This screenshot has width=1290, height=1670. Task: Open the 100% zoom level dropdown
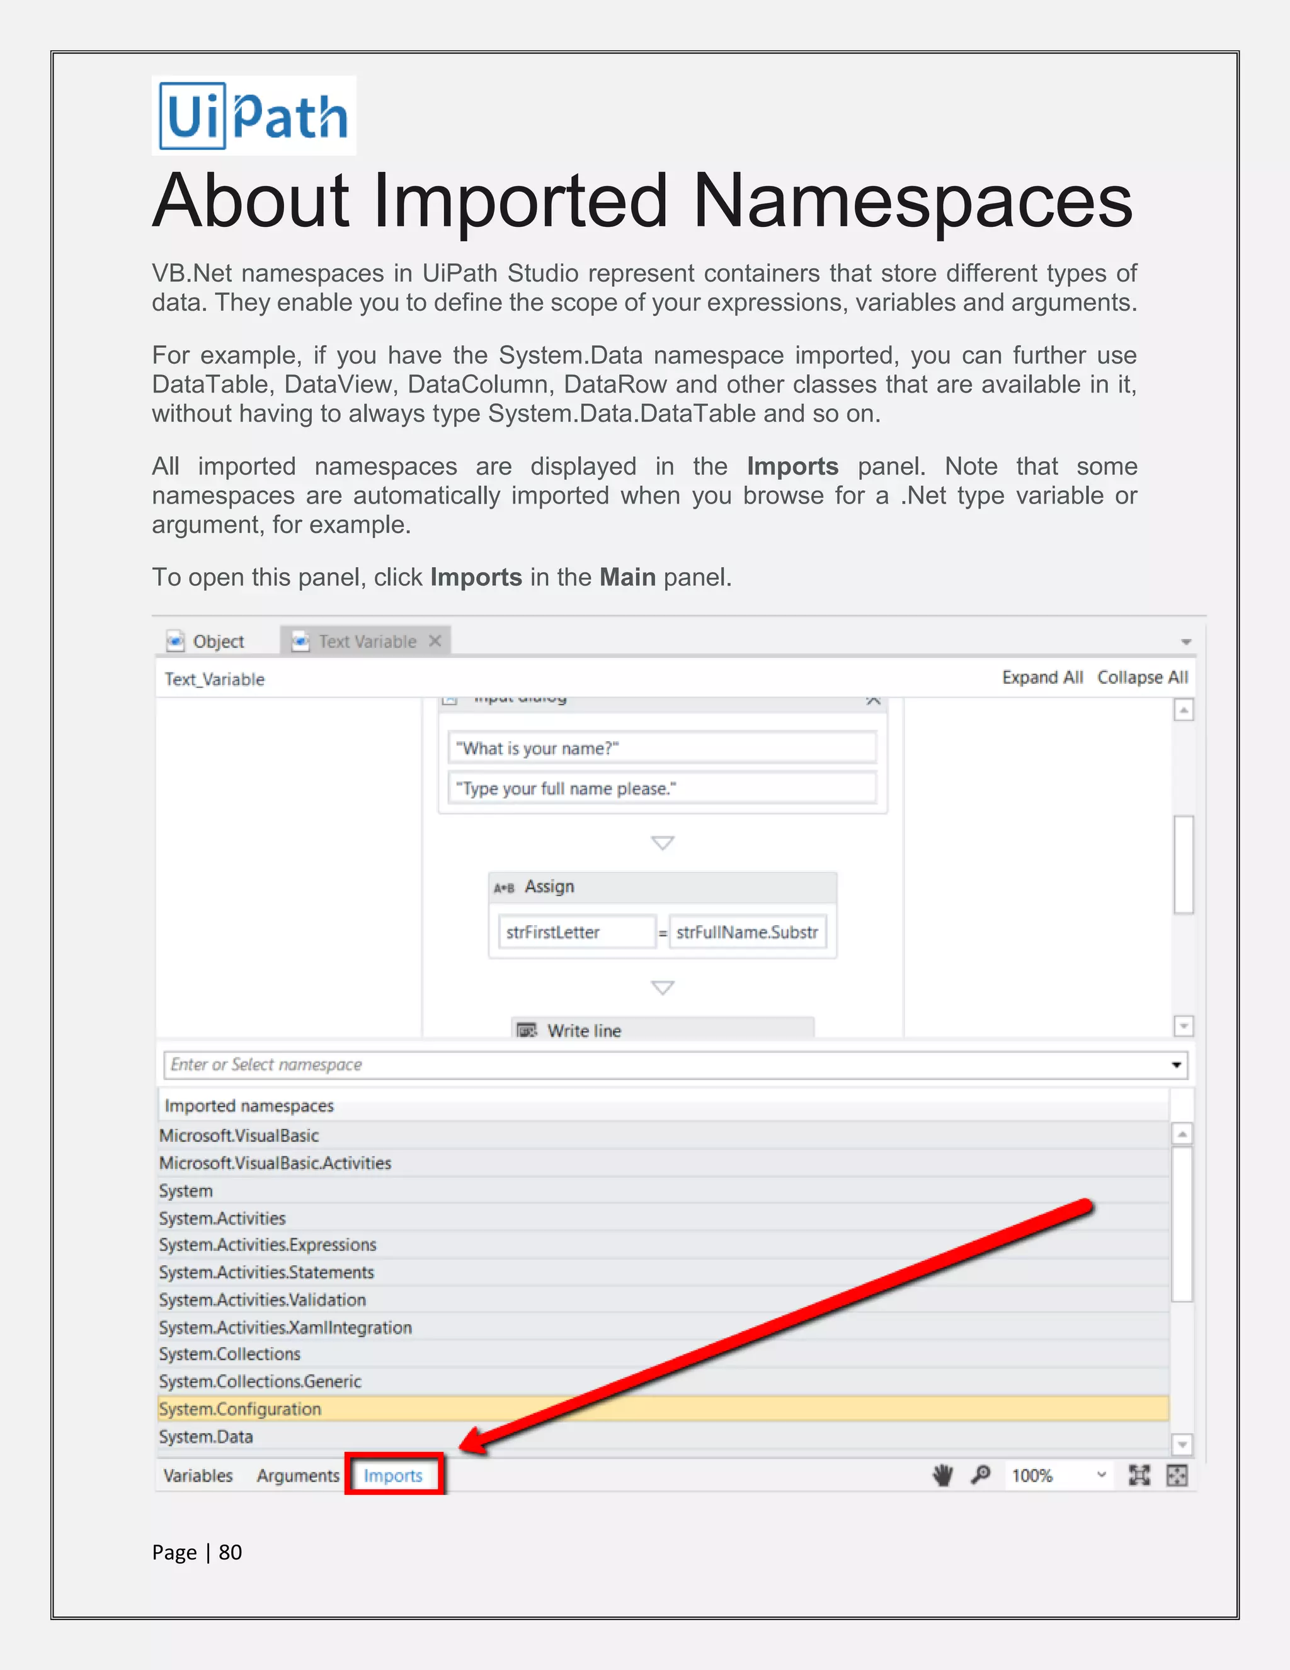coord(1101,1474)
